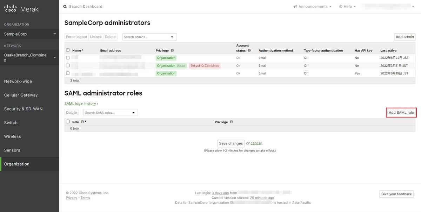The height and width of the screenshot is (212, 421).
Task: Click the cancel link
Action: pyautogui.click(x=256, y=143)
